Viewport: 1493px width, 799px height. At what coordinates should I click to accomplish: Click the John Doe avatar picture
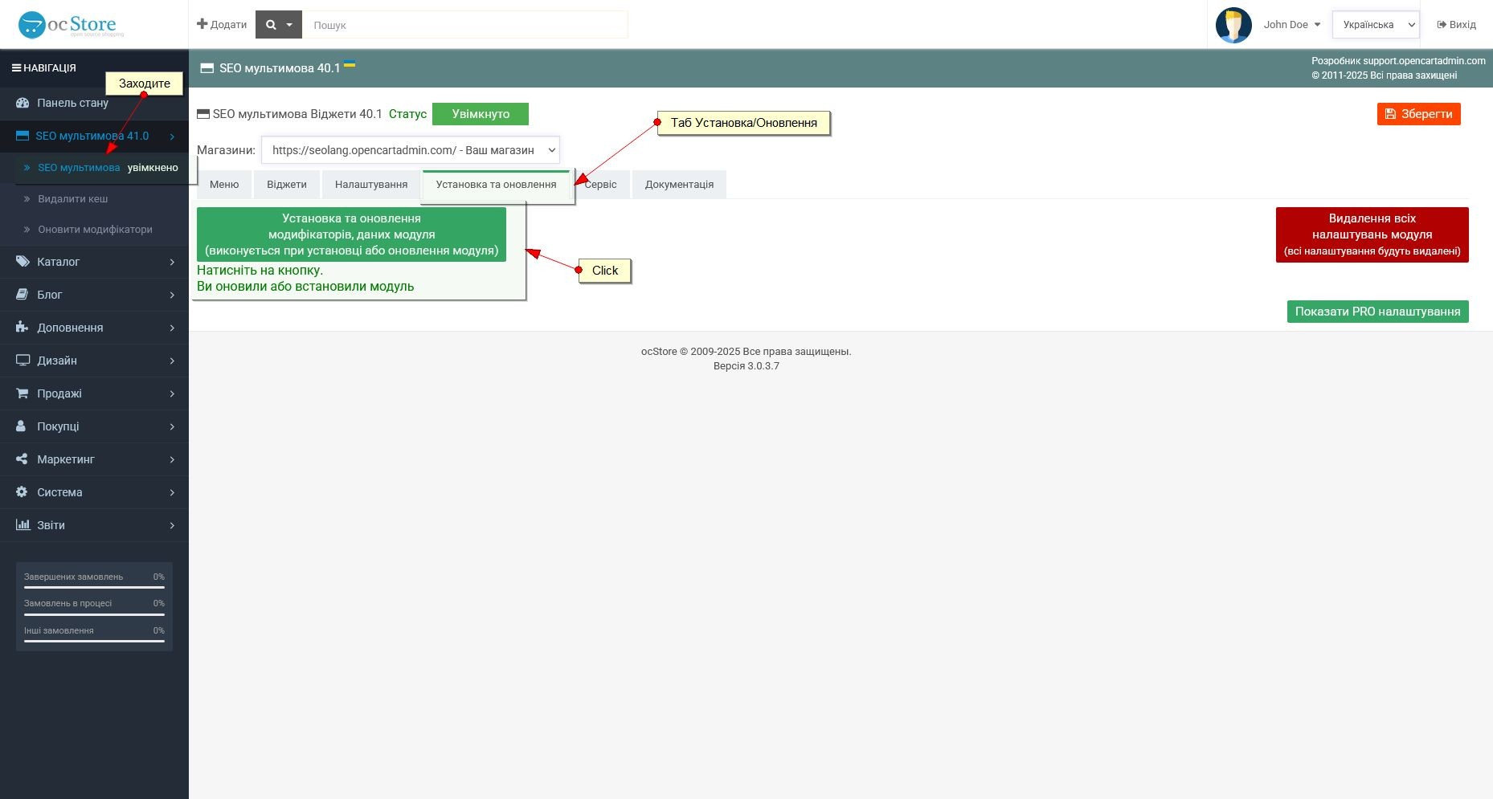[x=1233, y=25]
